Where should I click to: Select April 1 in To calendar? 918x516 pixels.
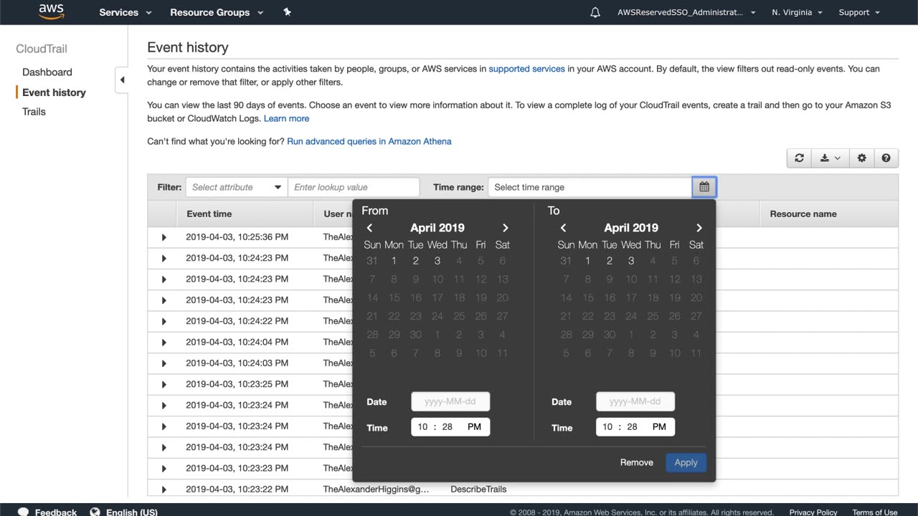click(587, 261)
